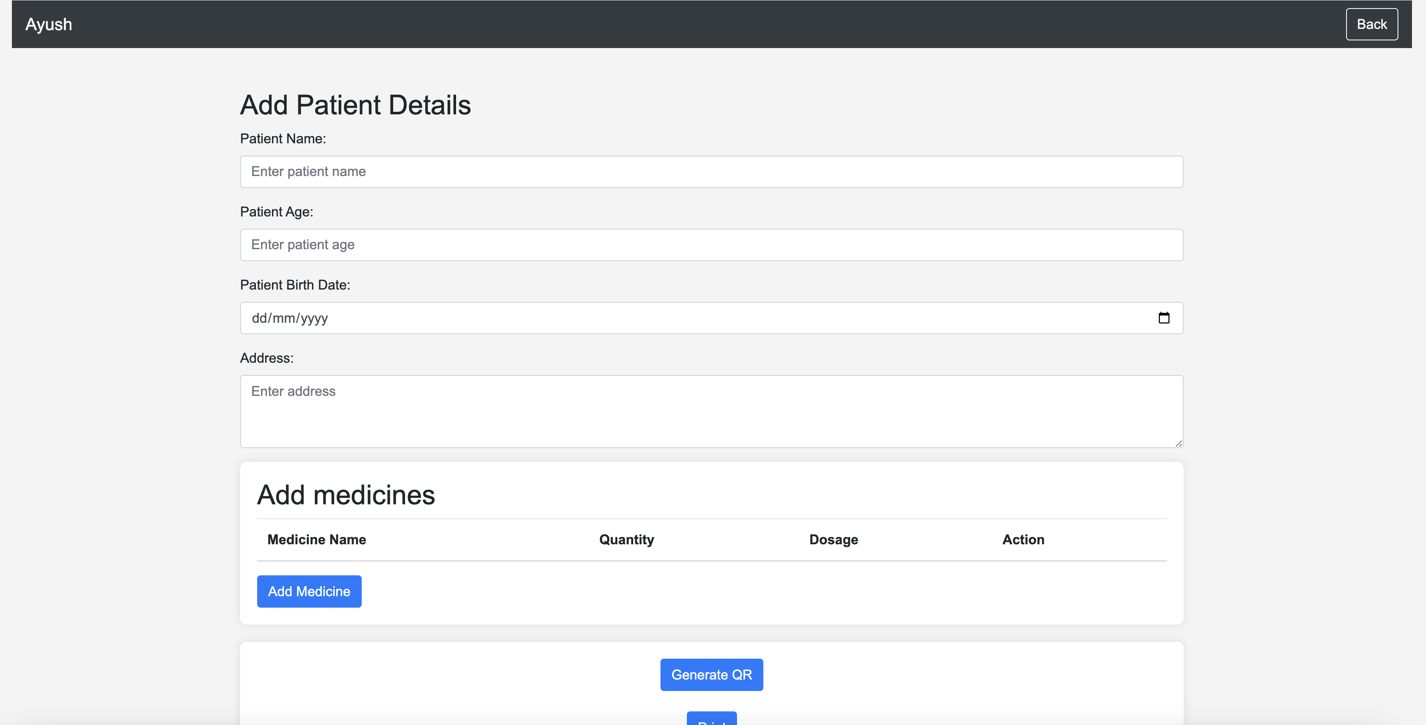Click the Patient Birth Date label
This screenshot has width=1426, height=725.
[x=295, y=284]
